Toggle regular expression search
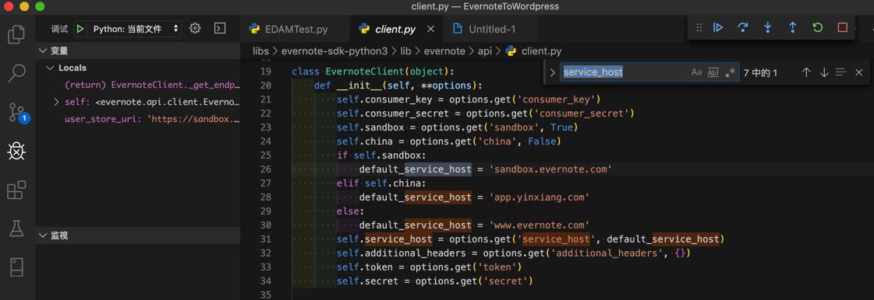874x300 pixels. (730, 72)
